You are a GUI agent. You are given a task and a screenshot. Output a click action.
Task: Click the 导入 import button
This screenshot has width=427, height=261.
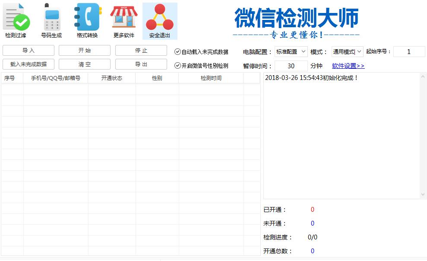click(28, 51)
